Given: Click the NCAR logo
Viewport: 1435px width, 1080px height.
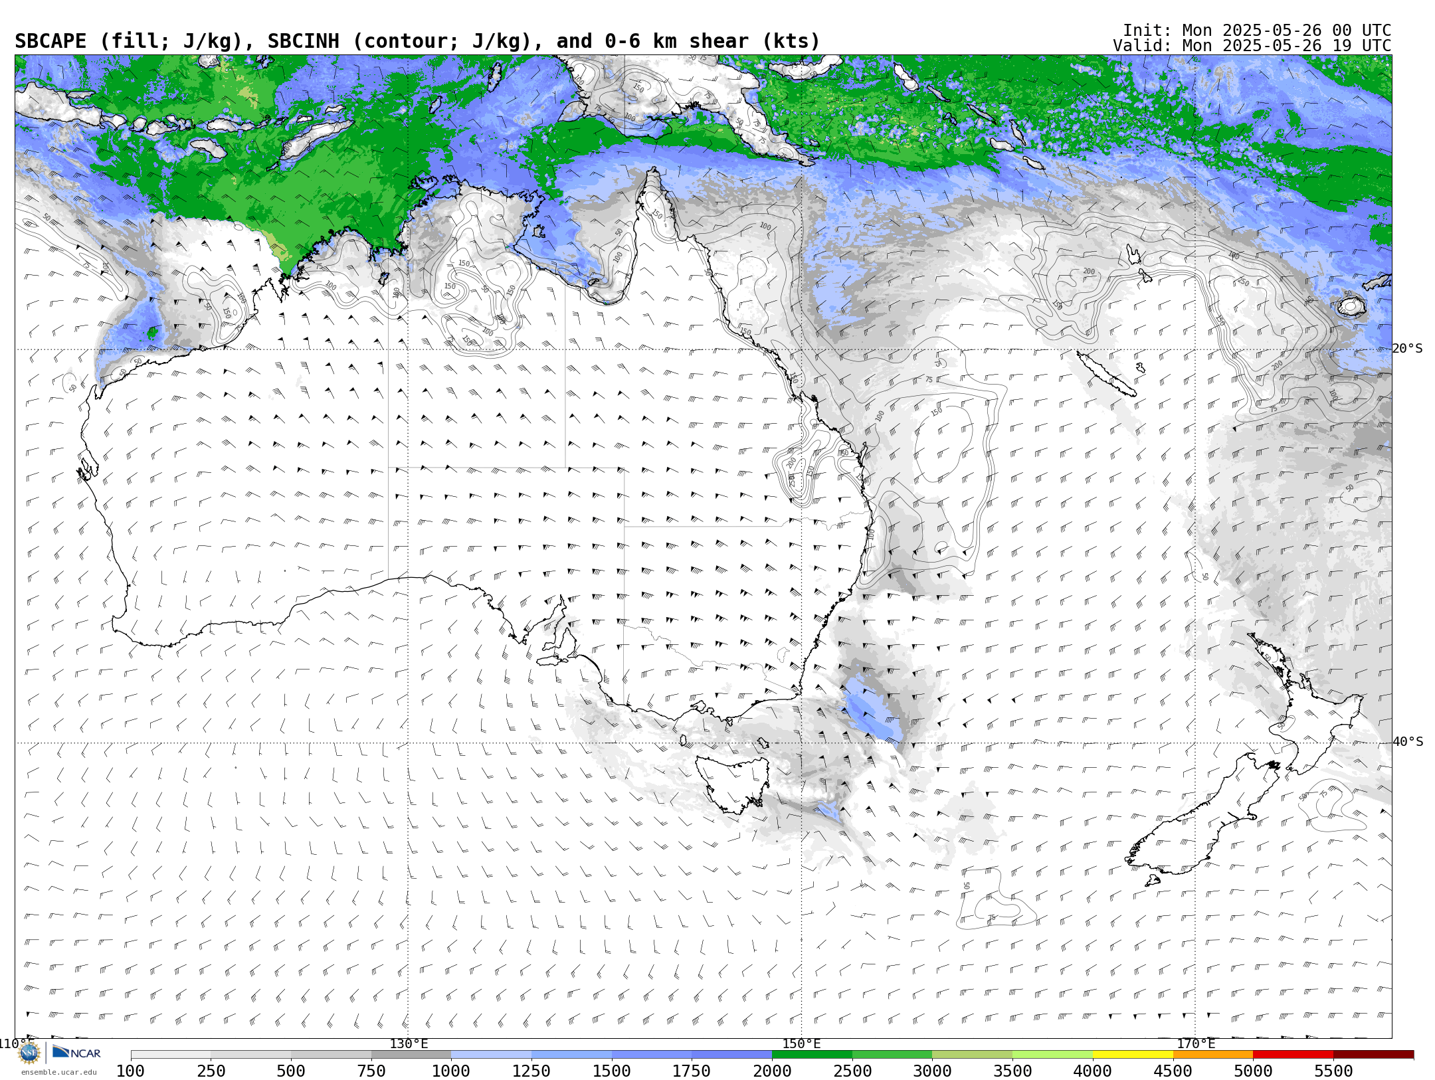Looking at the screenshot, I should [x=76, y=1053].
